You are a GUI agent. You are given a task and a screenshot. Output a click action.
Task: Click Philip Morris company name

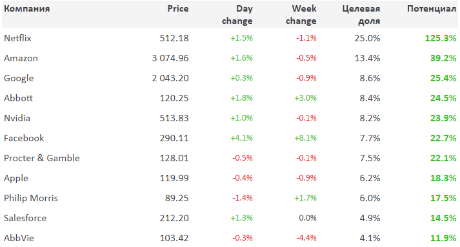point(31,198)
